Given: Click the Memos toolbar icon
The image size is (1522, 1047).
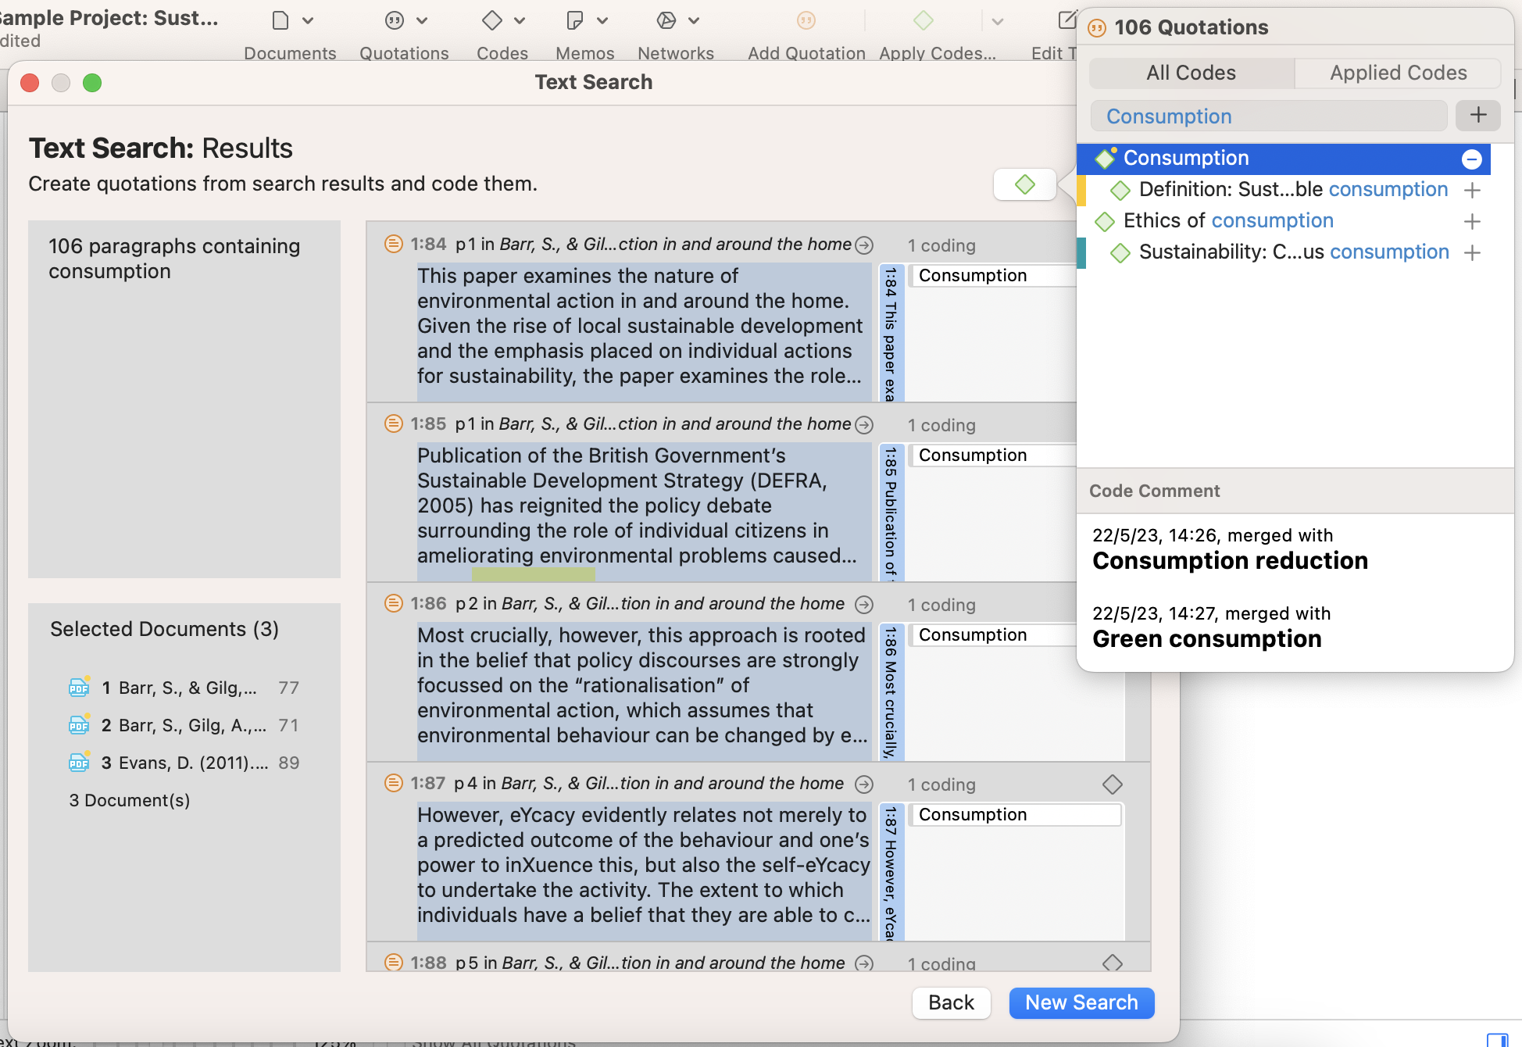Looking at the screenshot, I should (575, 20).
